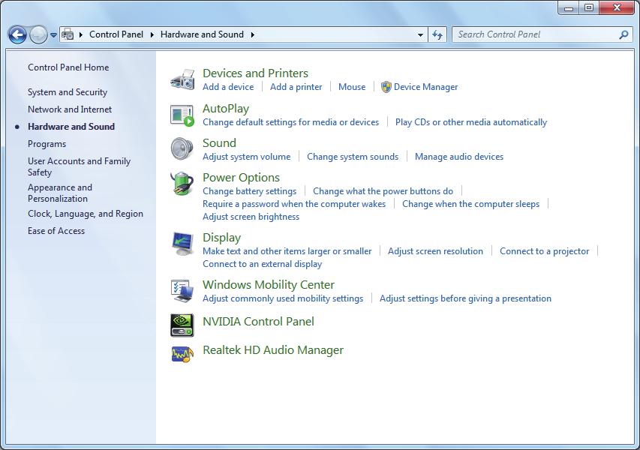
Task: Click the NVIDIA Control Panel icon
Action: pyautogui.click(x=182, y=325)
